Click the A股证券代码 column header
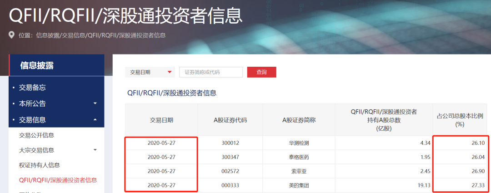This screenshot has height=193, width=491. click(230, 120)
